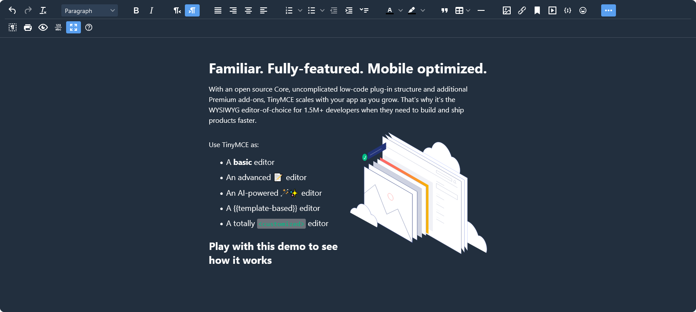Open the emoji picker smiley icon

tap(583, 10)
